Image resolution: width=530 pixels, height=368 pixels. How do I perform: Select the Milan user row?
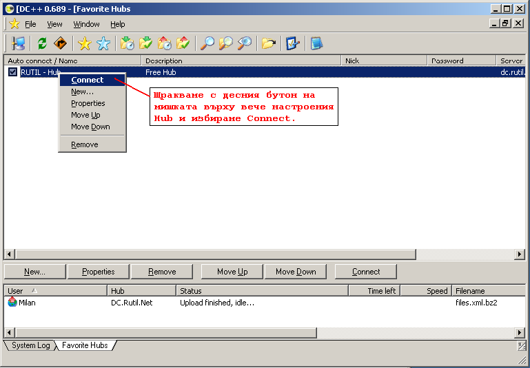point(265,303)
